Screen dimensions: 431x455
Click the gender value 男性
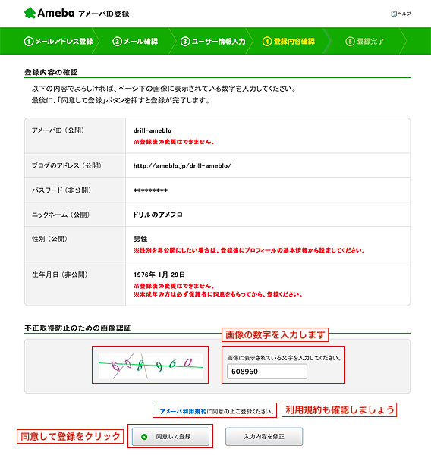[x=140, y=239]
